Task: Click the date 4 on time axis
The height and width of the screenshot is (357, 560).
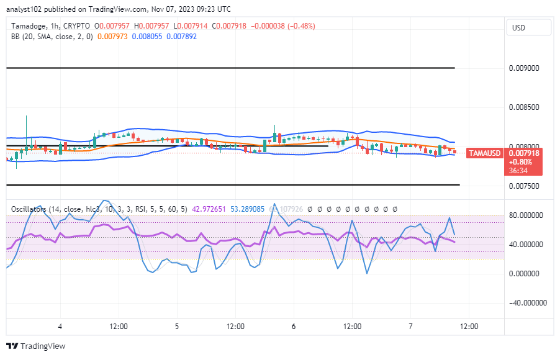Action: tap(60, 327)
